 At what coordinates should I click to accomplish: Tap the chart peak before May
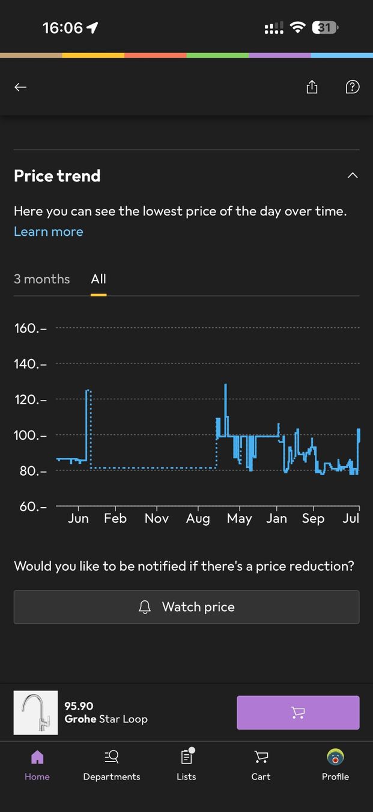click(x=225, y=386)
